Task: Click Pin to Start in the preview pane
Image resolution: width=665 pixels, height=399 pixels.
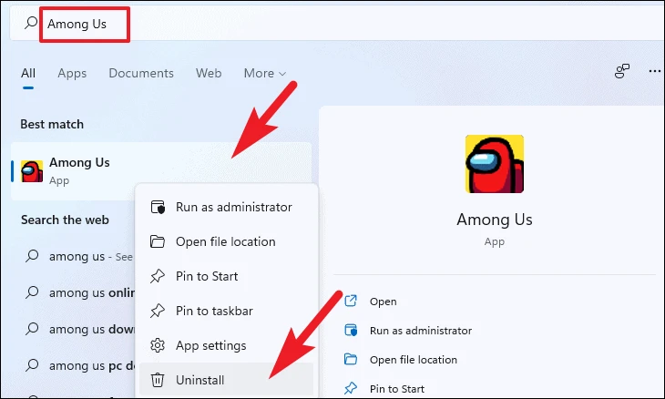Action: (x=397, y=389)
